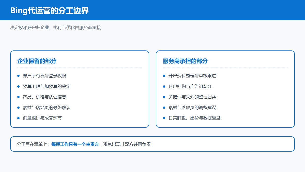Screen dimensions: 305x172
Task: Click the line '素材与落地页的最终确认'
Action: click(47, 108)
